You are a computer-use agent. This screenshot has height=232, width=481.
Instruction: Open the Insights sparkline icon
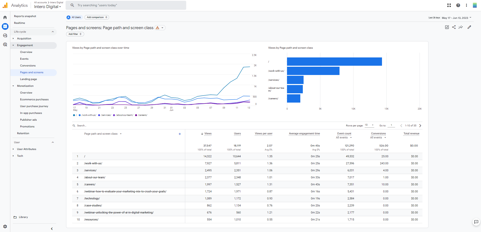point(461,27)
